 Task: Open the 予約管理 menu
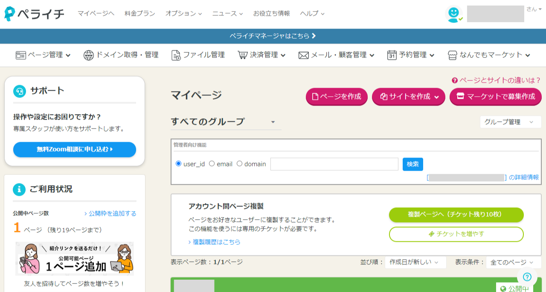click(411, 55)
